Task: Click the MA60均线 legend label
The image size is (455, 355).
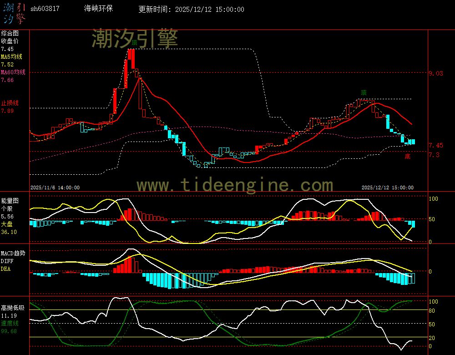Action: click(13, 72)
